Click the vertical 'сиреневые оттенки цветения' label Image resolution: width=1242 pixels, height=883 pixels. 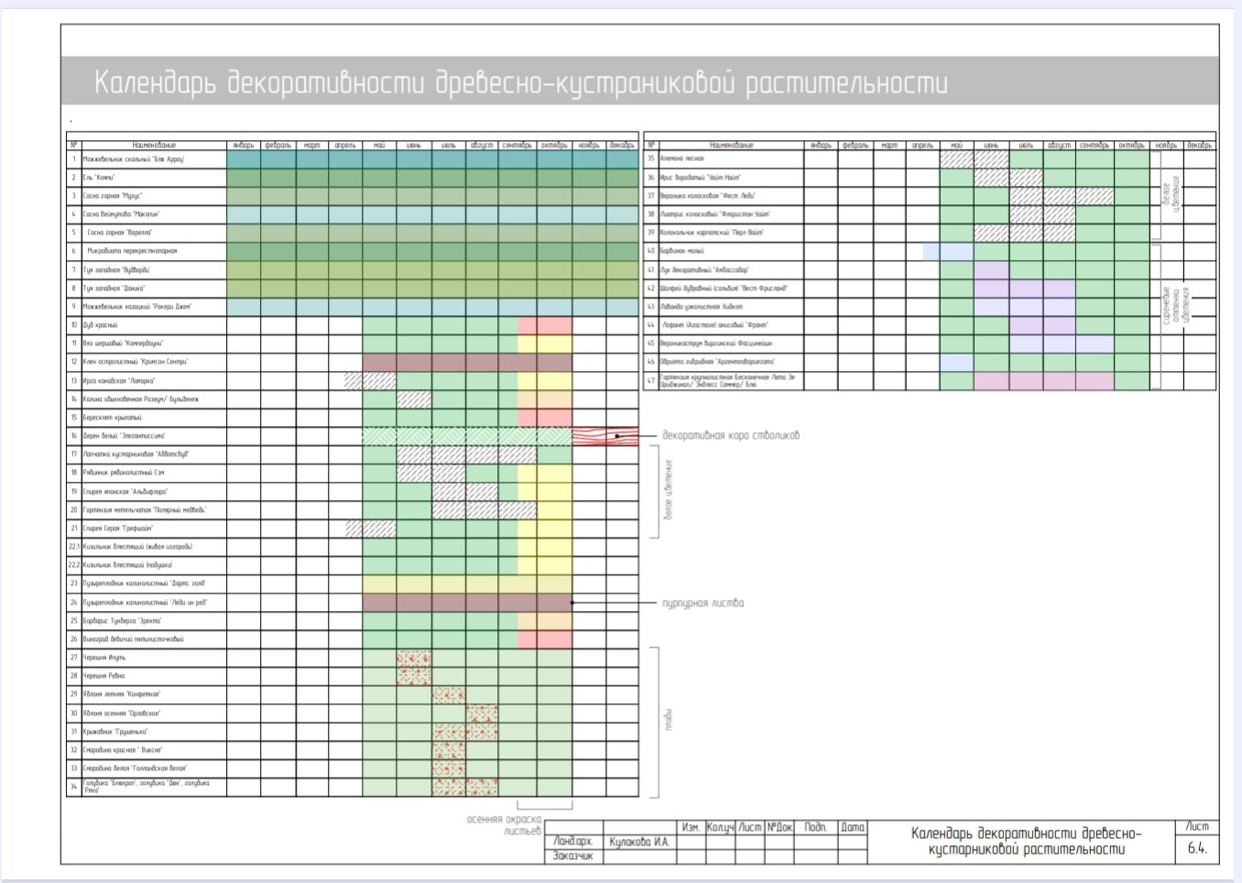coord(1175,305)
